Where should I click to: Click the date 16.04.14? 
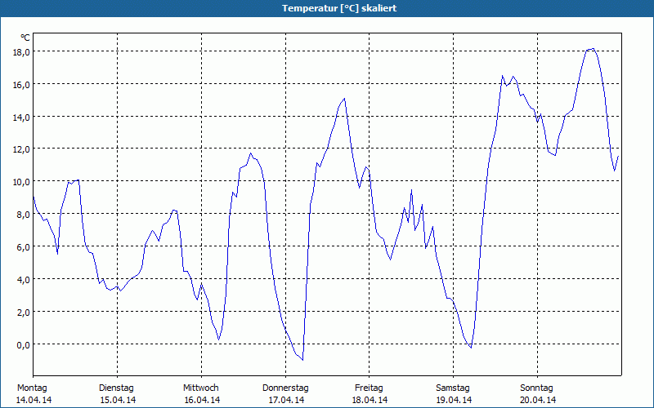tap(202, 400)
